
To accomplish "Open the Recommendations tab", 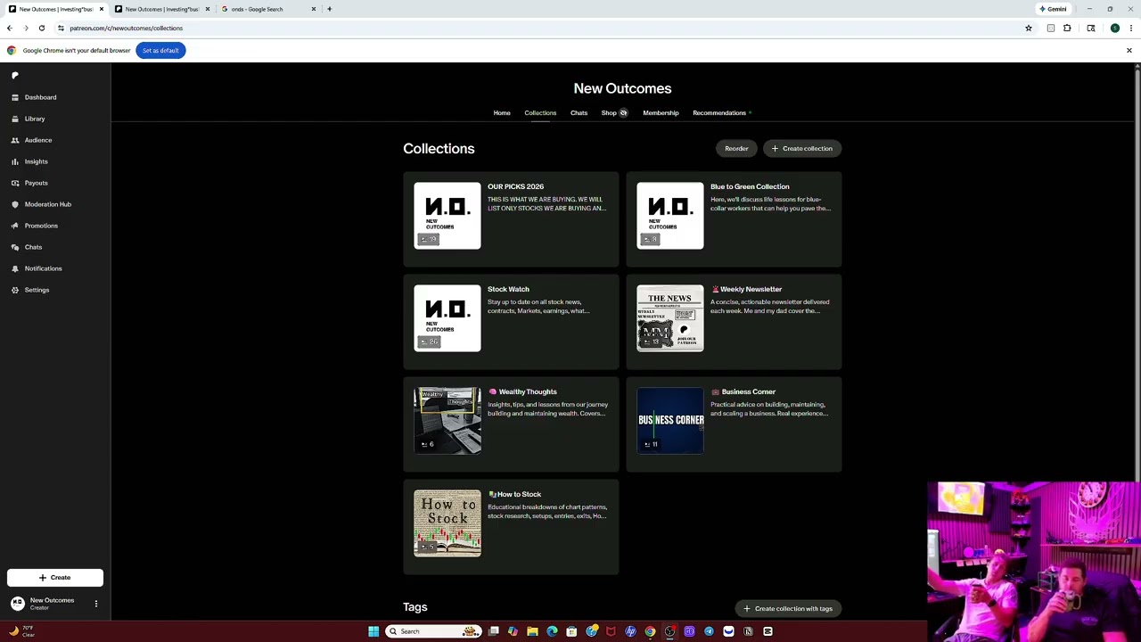I will pos(719,113).
